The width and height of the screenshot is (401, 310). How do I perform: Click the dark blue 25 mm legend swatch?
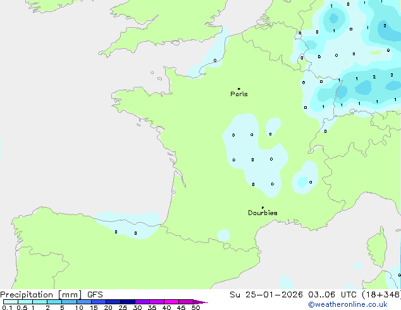[128, 302]
